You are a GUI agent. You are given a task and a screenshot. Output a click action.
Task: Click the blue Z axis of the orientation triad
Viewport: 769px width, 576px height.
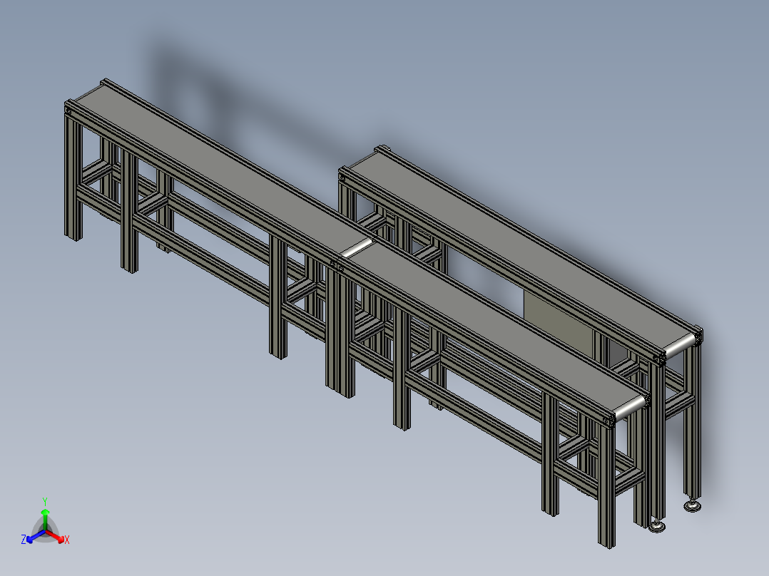pyautogui.click(x=36, y=536)
